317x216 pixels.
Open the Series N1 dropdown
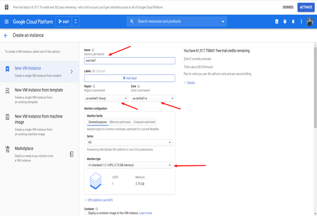(x=129, y=143)
